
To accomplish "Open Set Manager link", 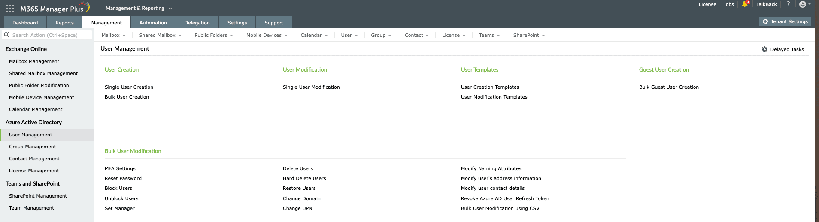I will [120, 208].
